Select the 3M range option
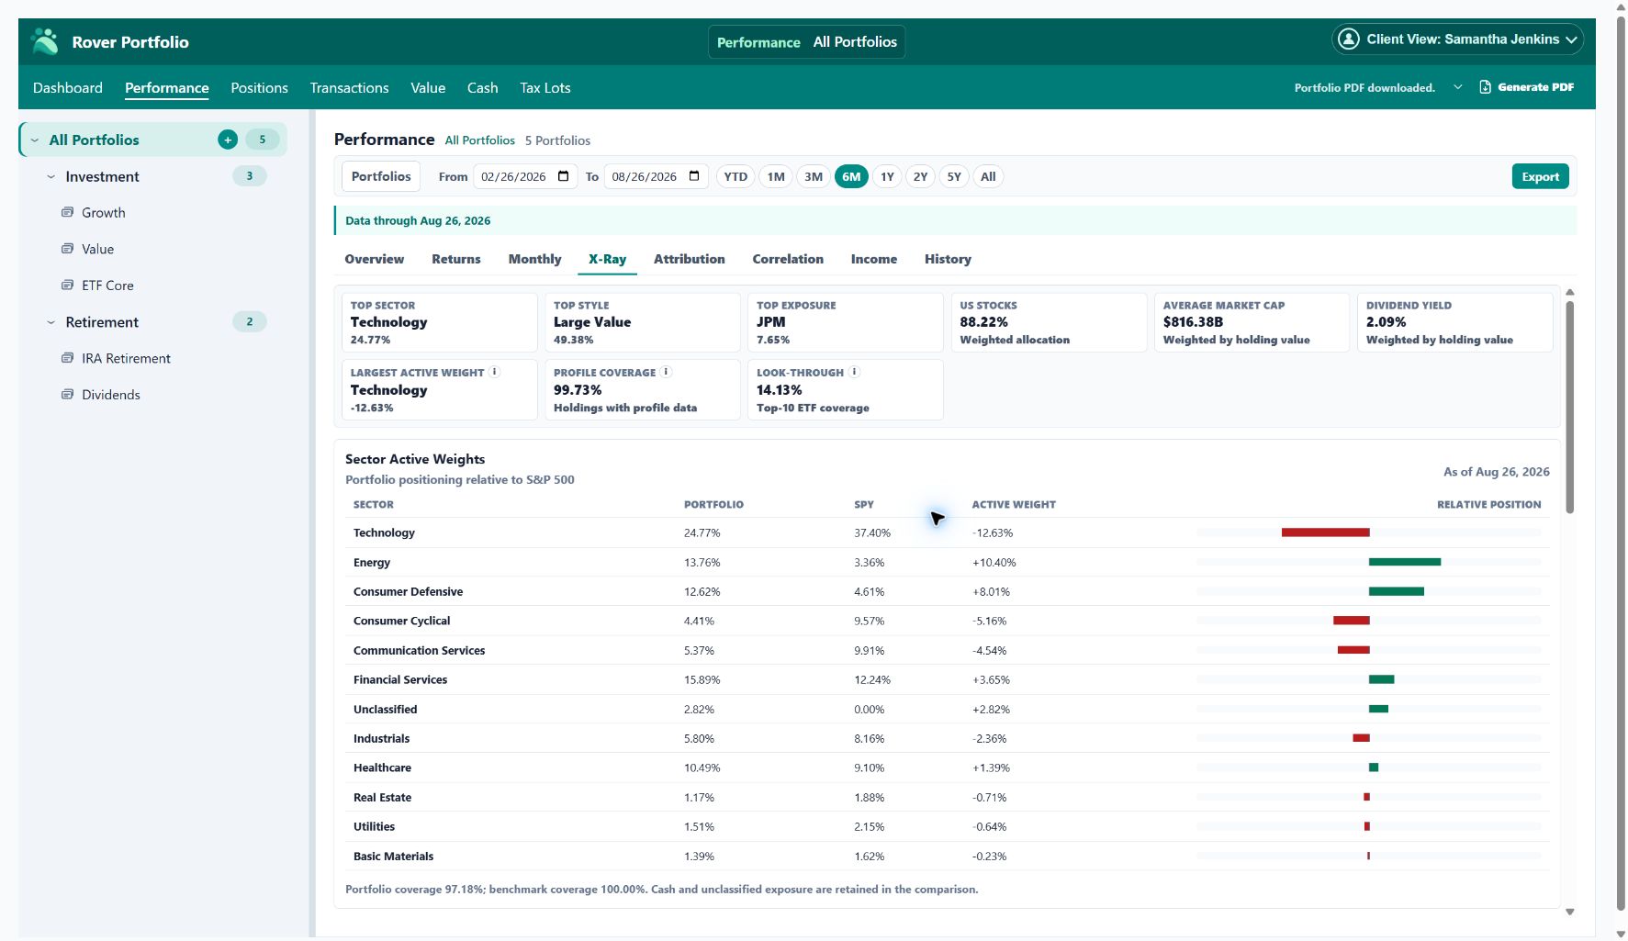Screen dimensions: 1628x941 [x=814, y=176]
